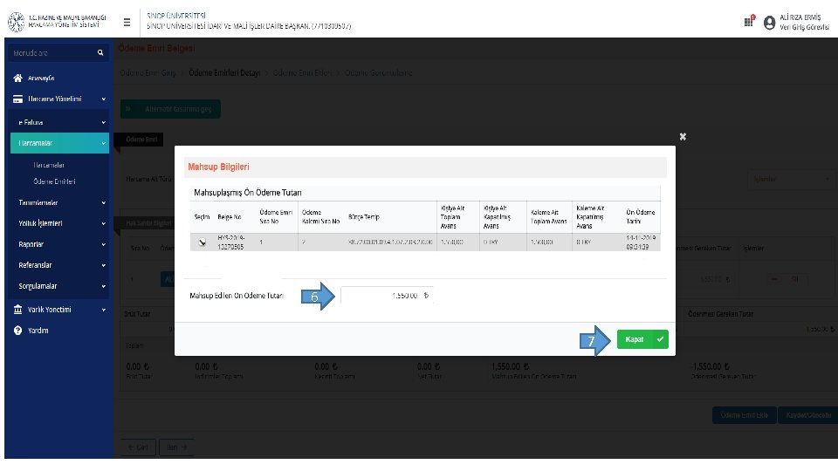Viewport: 838px width, 471px height.
Task: Click the HYS-2019-13270505 document number cell
Action: [x=230, y=242]
